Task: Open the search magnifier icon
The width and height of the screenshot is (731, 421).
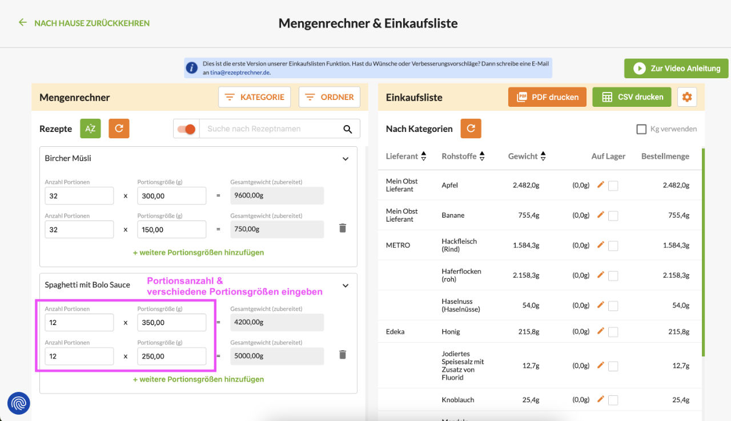Action: point(348,129)
